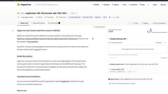The image size is (168, 94).
Task: Open the SegFormer paper link
Action: pyautogui.click(x=47, y=39)
